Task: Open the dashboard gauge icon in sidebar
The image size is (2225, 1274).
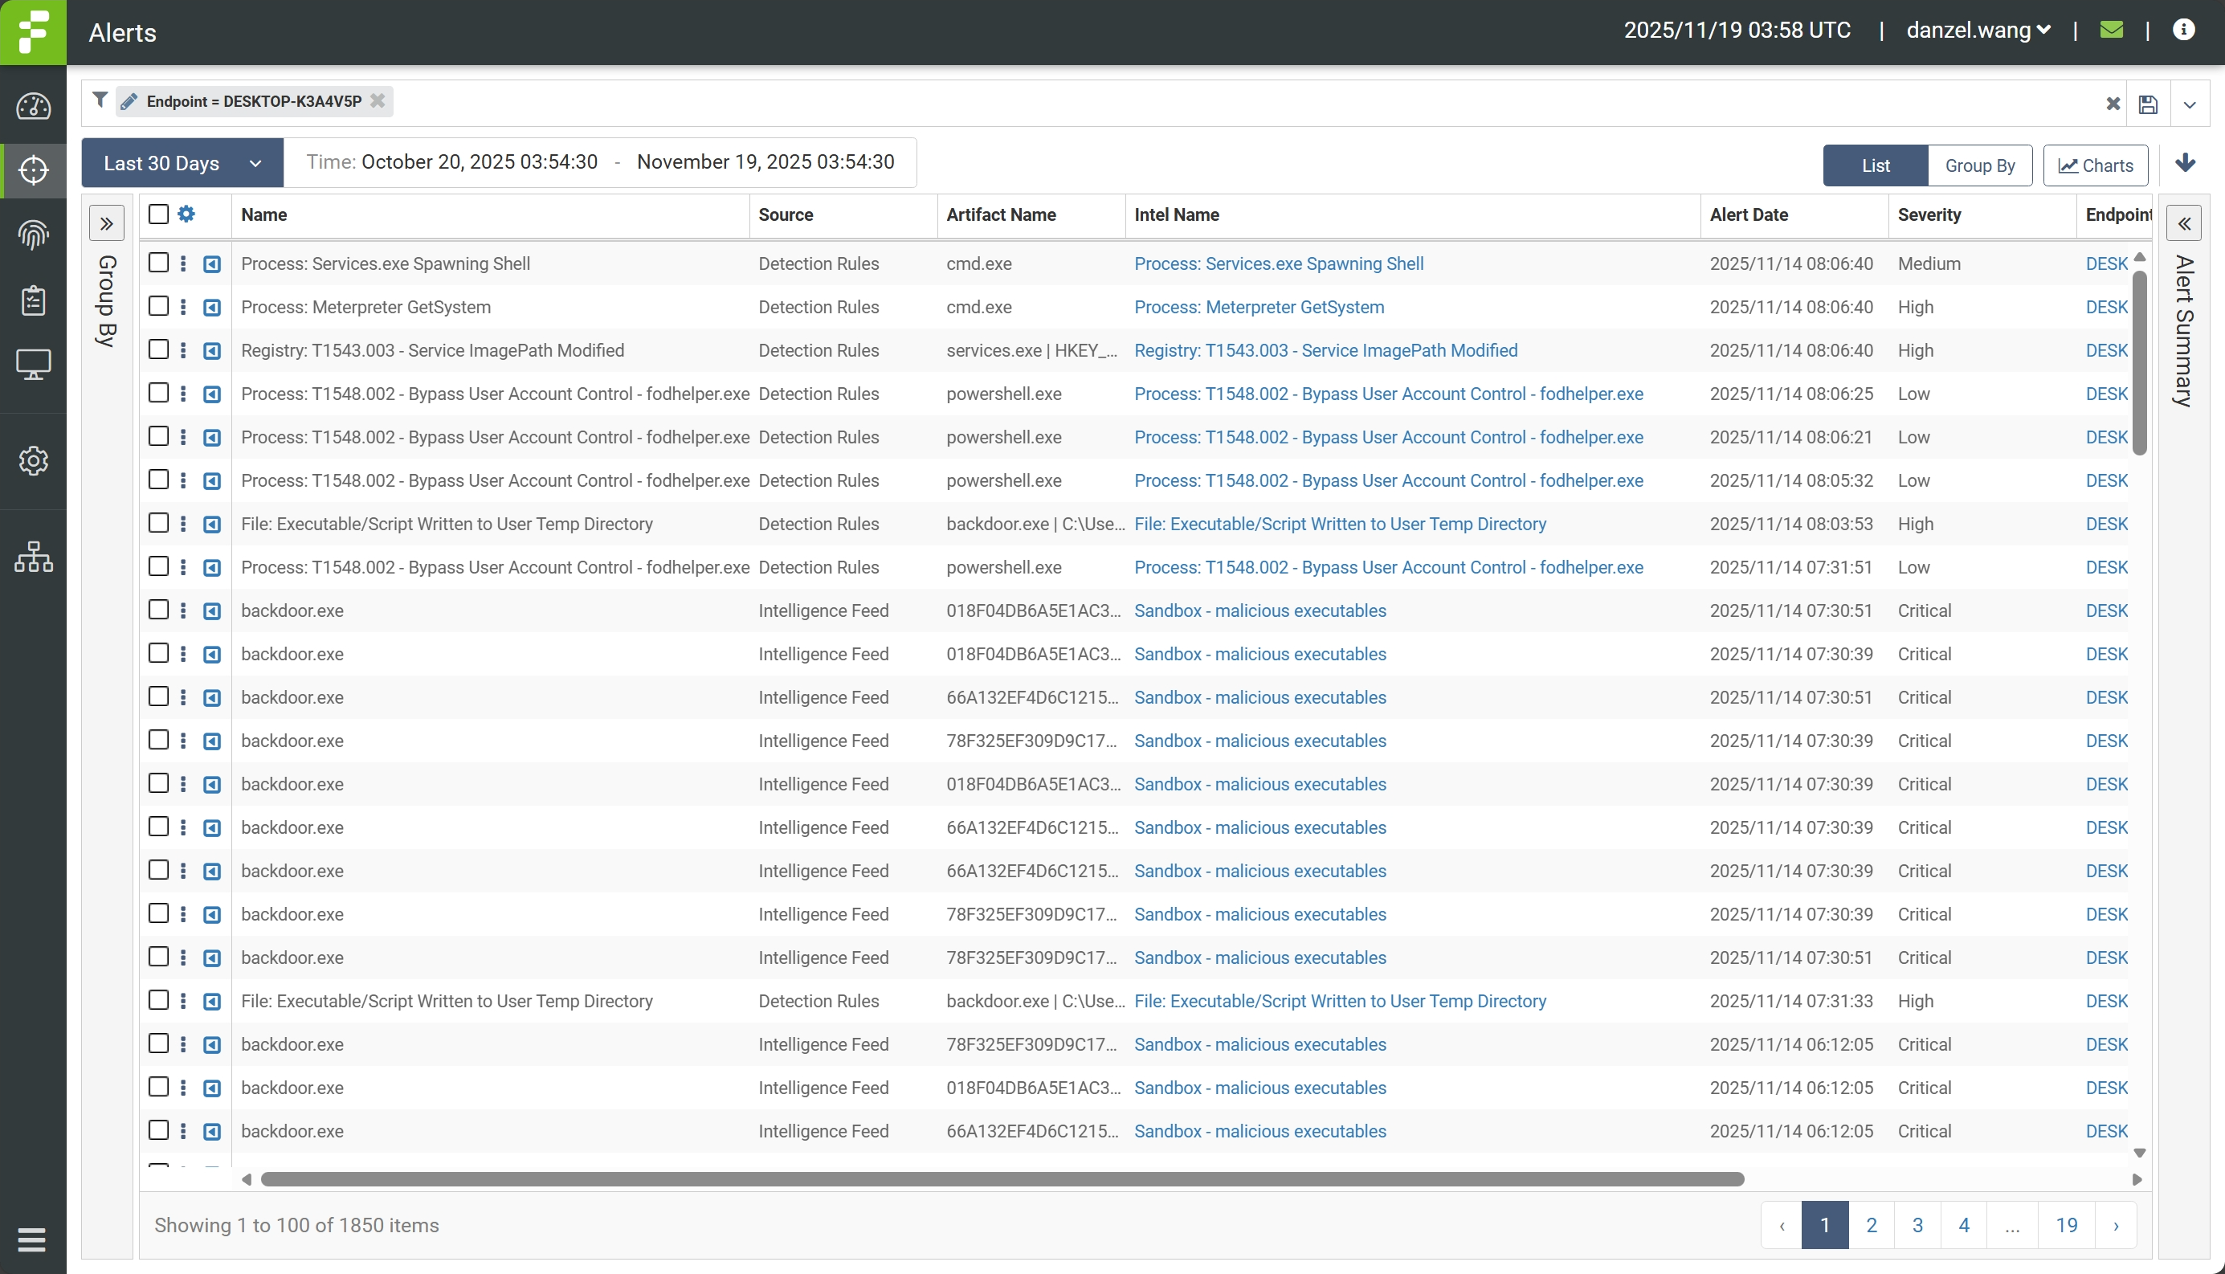Action: pyautogui.click(x=33, y=107)
